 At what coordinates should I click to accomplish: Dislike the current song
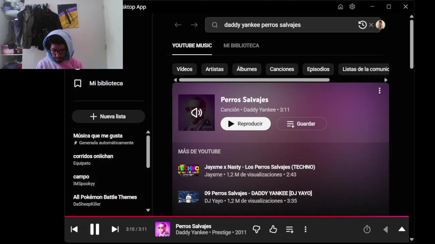point(257,229)
